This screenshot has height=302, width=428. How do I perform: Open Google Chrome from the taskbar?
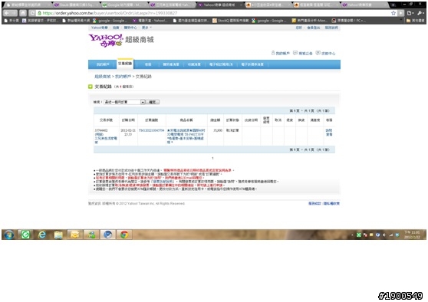point(124,235)
